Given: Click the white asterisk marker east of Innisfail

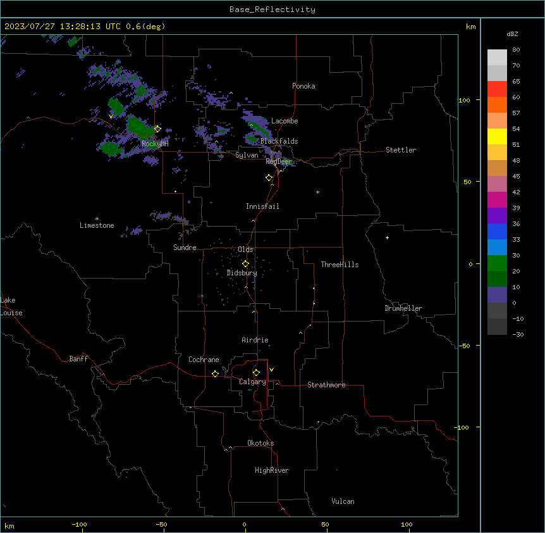Looking at the screenshot, I should tap(317, 192).
